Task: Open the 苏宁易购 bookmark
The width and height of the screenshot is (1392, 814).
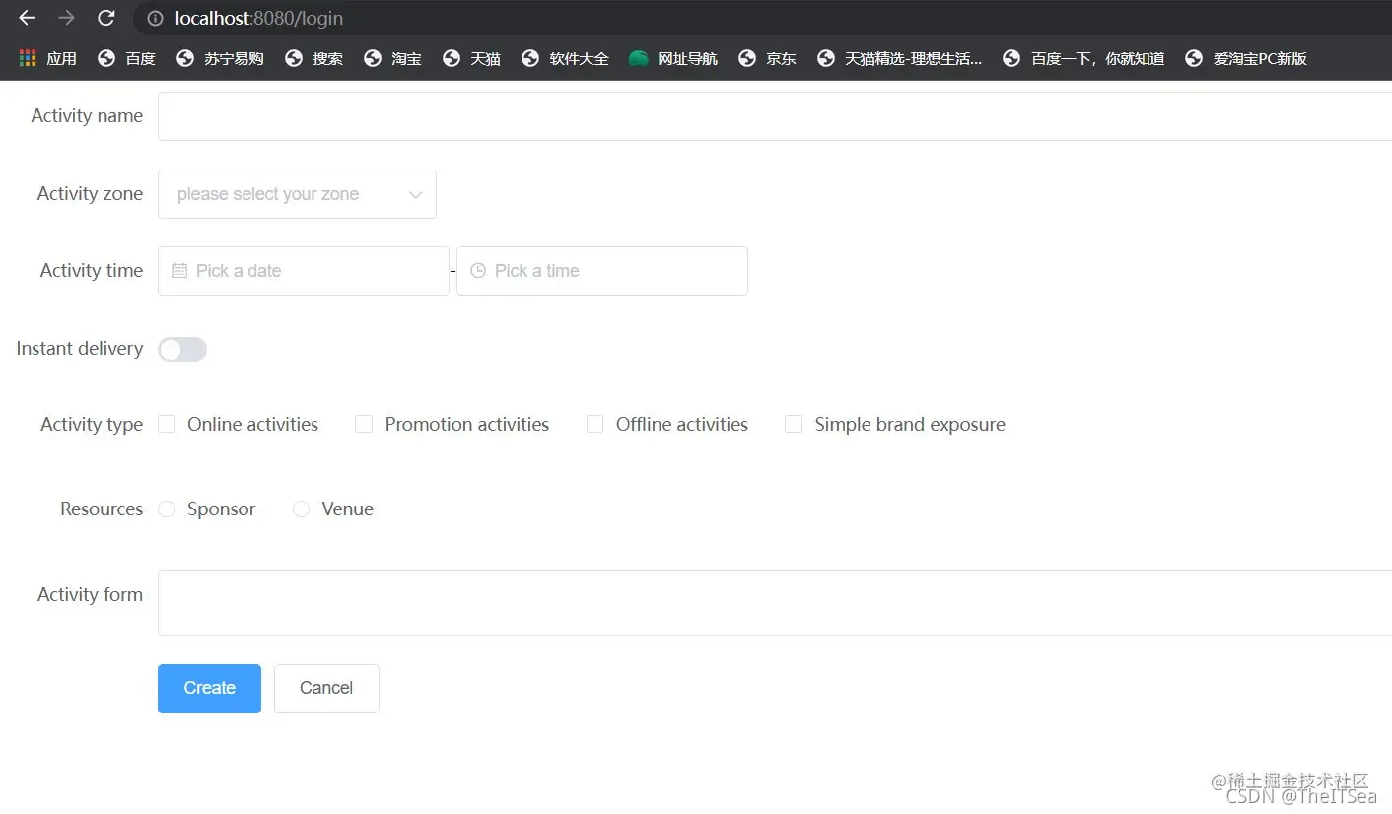Action: point(220,58)
